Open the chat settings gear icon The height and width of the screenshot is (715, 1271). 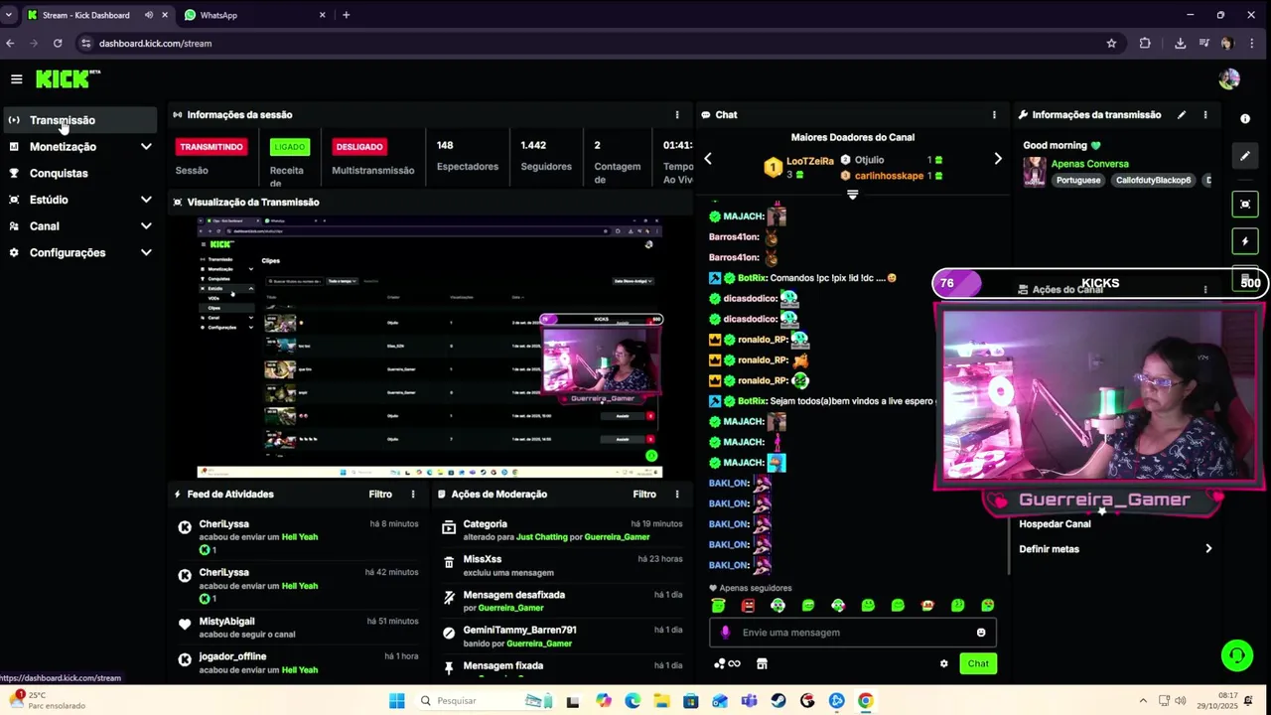(944, 664)
